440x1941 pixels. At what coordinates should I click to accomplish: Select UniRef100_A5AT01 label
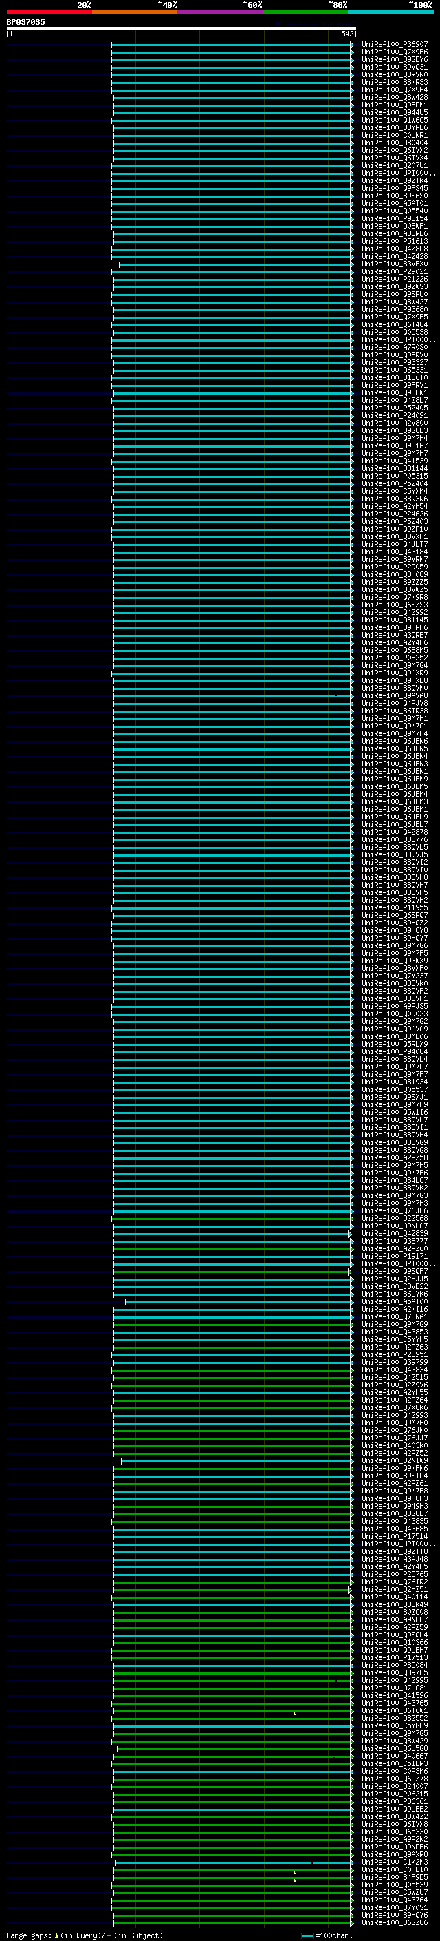click(394, 203)
